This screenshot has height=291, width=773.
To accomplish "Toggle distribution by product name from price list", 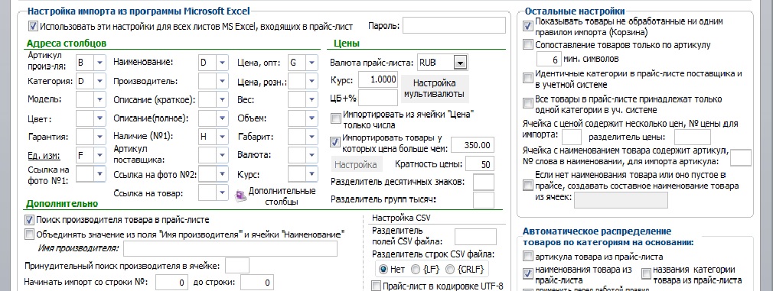I will pyautogui.click(x=528, y=273).
